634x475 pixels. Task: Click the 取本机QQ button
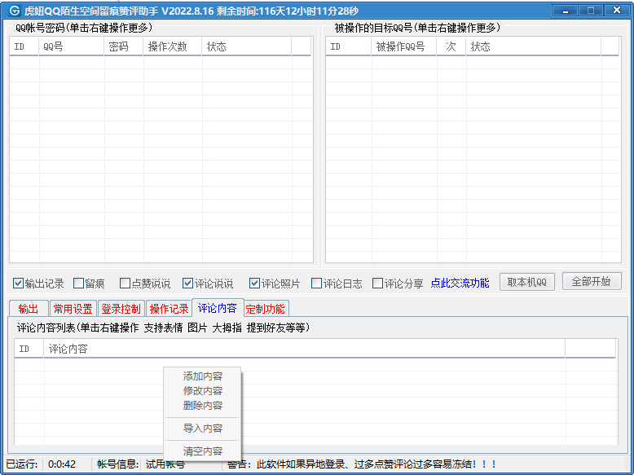(527, 282)
